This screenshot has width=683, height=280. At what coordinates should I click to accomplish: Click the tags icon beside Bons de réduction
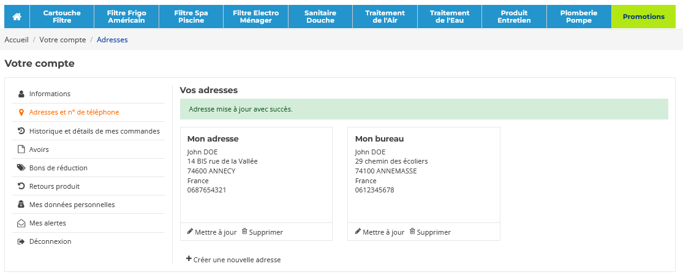[x=21, y=168]
